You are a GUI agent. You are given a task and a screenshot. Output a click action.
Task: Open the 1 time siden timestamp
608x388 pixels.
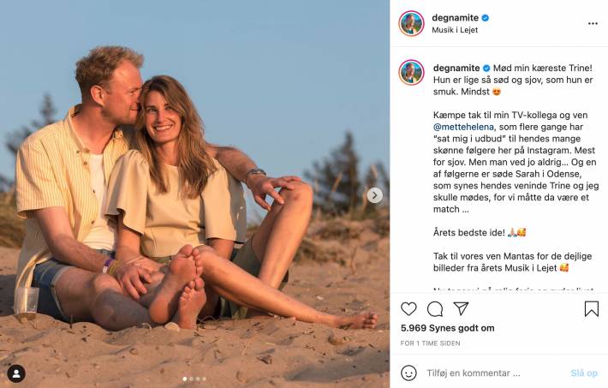(x=429, y=343)
